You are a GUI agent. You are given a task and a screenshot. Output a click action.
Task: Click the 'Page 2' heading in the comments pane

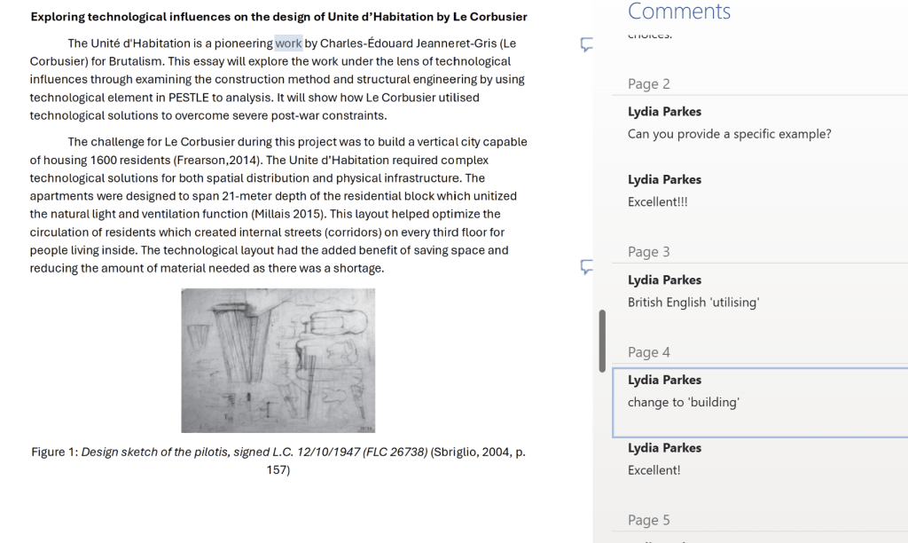(x=648, y=84)
